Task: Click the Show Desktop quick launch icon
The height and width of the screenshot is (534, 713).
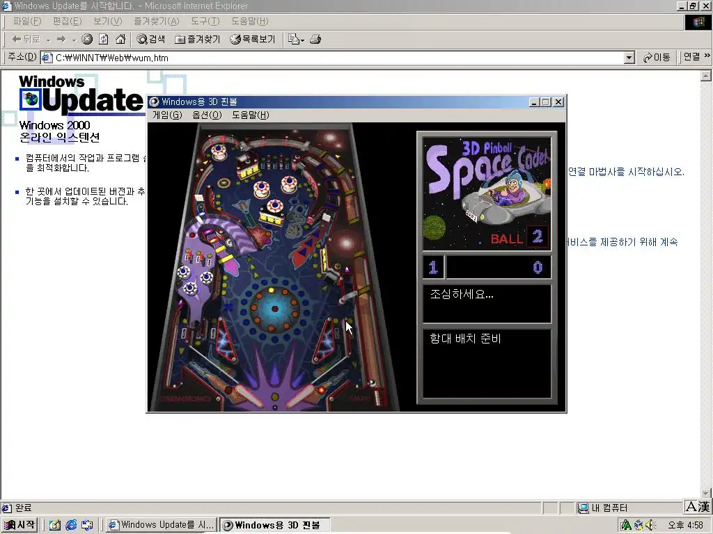Action: click(x=54, y=525)
